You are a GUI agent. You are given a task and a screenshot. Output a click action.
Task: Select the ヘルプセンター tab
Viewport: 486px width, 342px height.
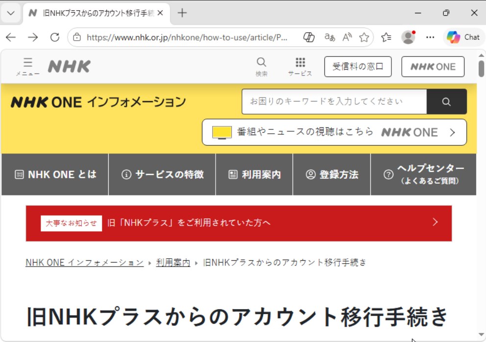coord(423,174)
